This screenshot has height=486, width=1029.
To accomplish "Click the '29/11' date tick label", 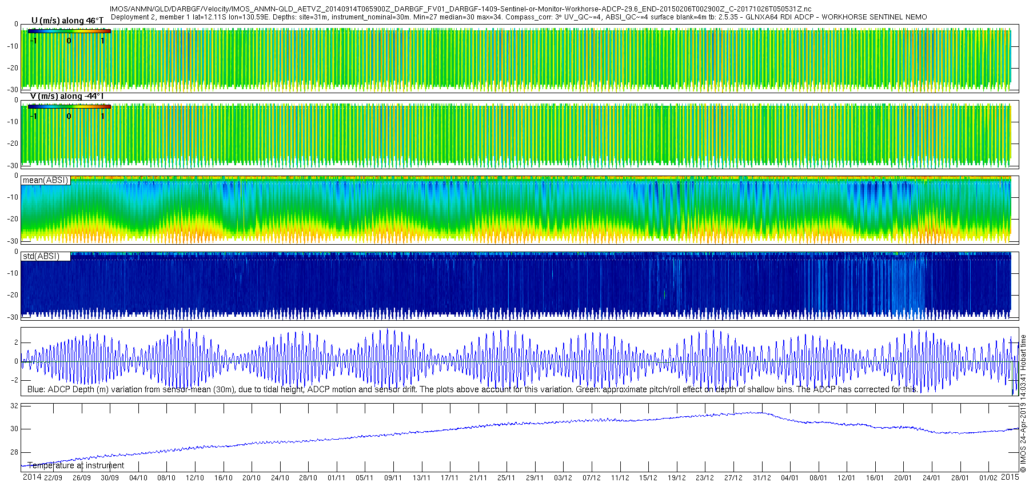I will (x=535, y=478).
